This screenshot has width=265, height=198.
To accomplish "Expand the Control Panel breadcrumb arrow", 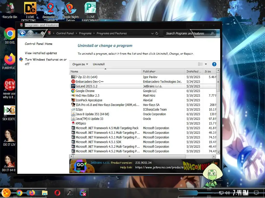I will click(77, 33).
